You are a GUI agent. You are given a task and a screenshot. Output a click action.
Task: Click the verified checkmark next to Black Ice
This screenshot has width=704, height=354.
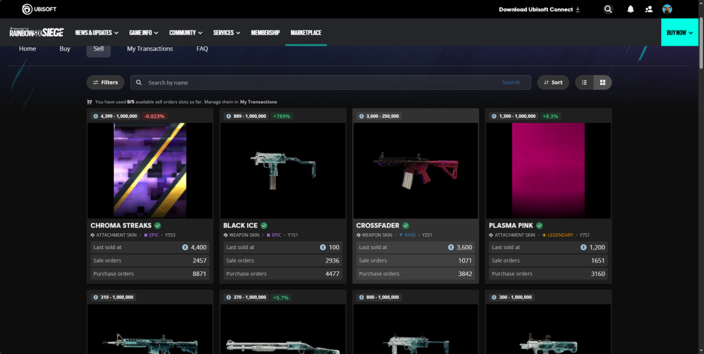click(x=264, y=226)
